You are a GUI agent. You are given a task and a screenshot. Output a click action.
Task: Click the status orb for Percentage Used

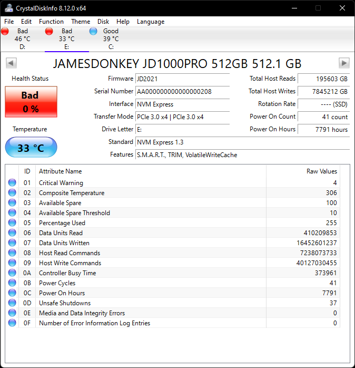(x=12, y=222)
